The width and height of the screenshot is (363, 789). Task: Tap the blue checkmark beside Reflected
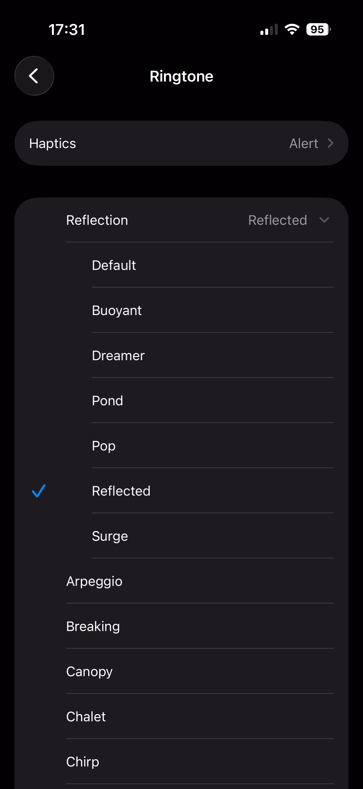click(39, 491)
